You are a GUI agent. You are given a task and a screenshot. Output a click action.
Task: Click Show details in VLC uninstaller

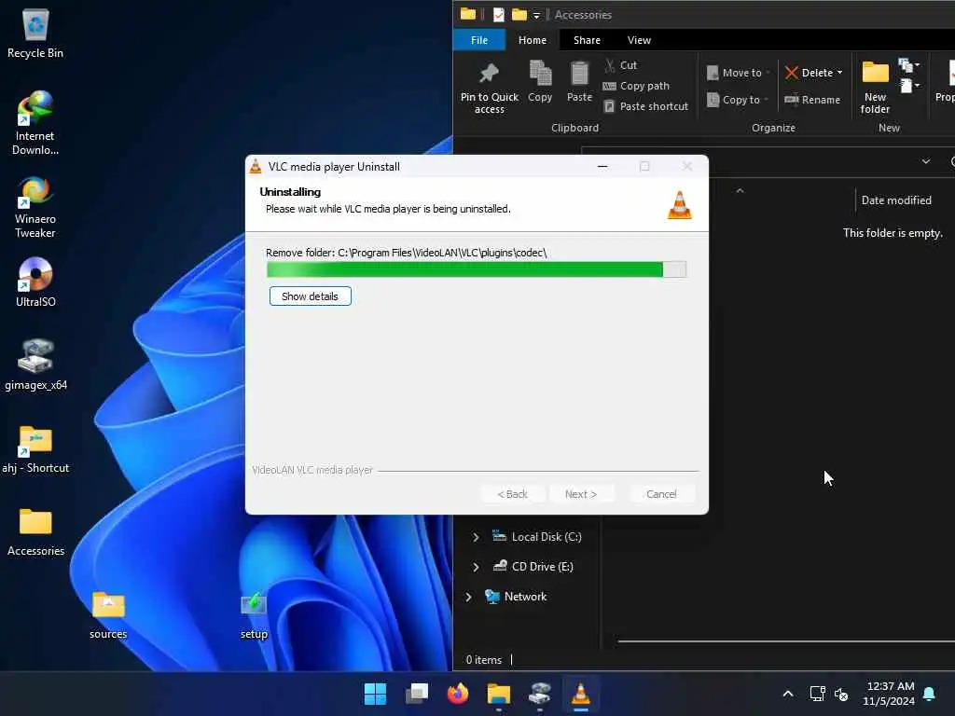[310, 296]
